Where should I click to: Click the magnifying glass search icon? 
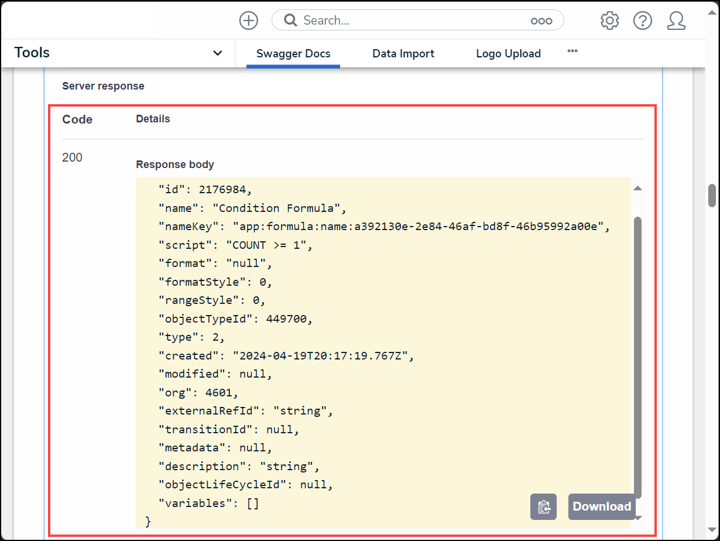(x=290, y=20)
